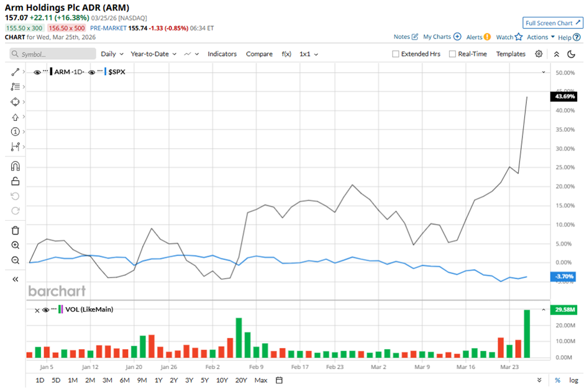Add to My Charts plus icon

tap(457, 37)
